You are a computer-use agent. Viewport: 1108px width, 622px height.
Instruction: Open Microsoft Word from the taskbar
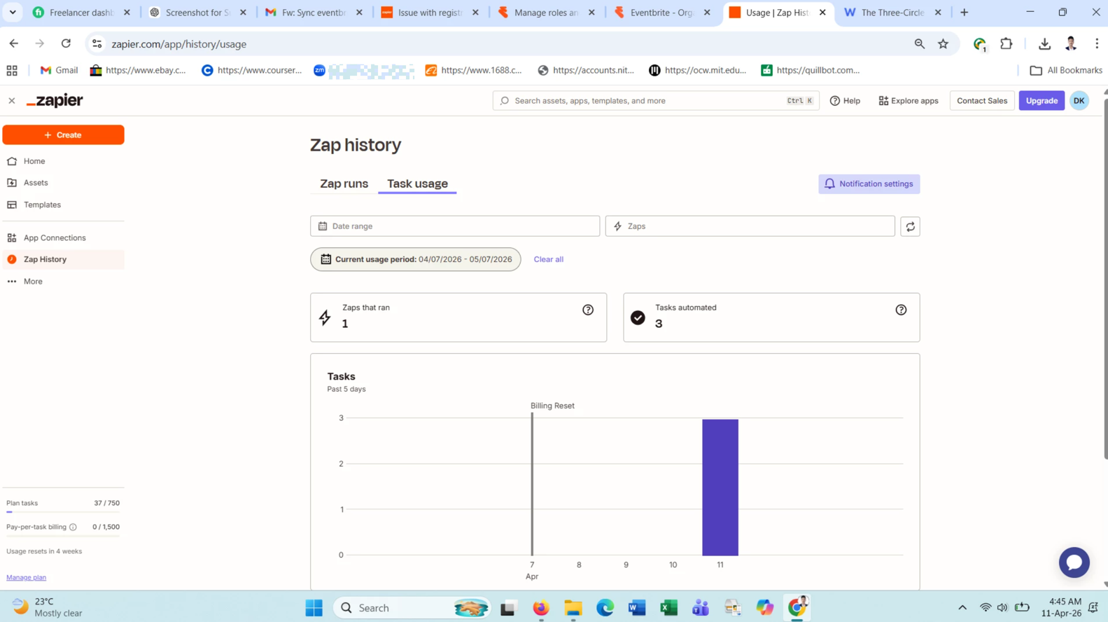(636, 607)
